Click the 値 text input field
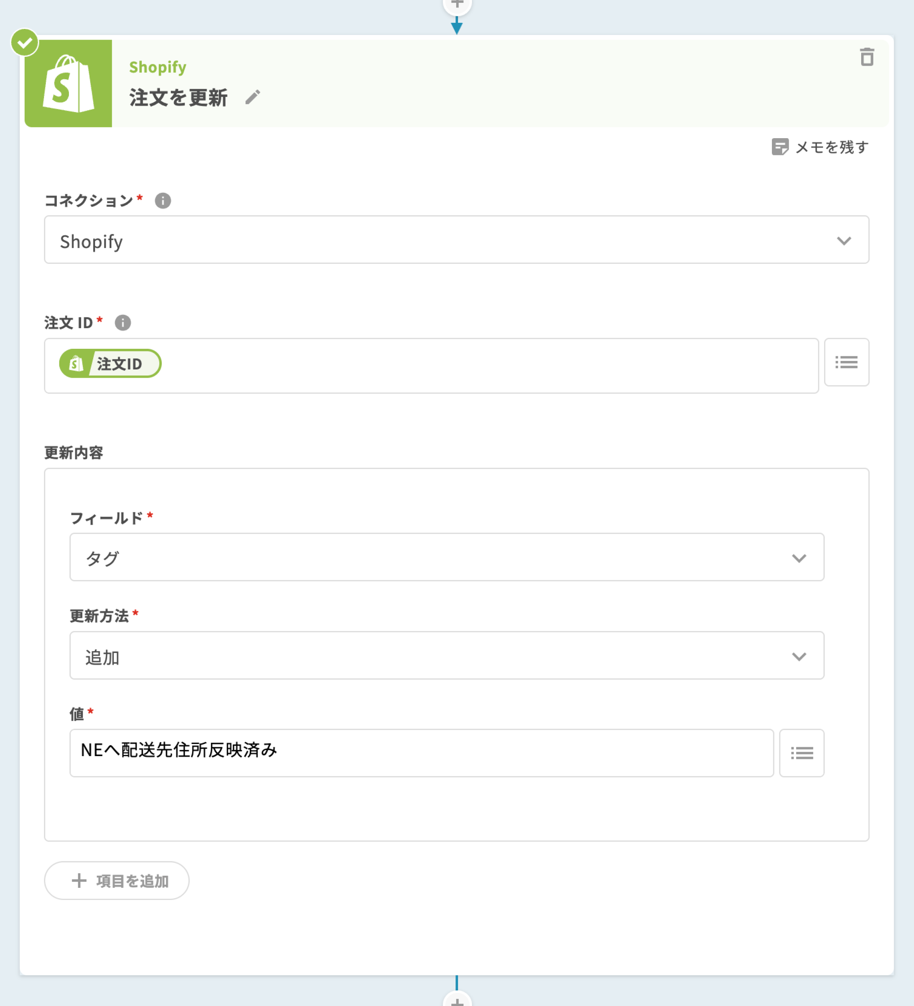 421,753
